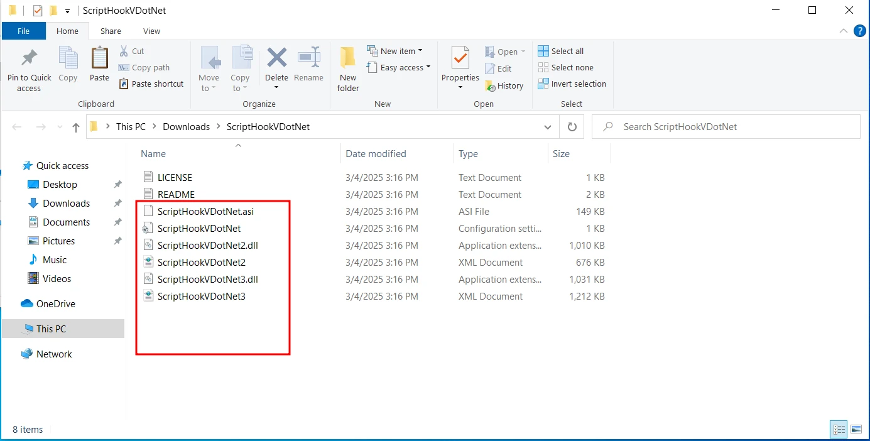Select the ScriptHookVDotNet2 XML document

pyautogui.click(x=202, y=263)
